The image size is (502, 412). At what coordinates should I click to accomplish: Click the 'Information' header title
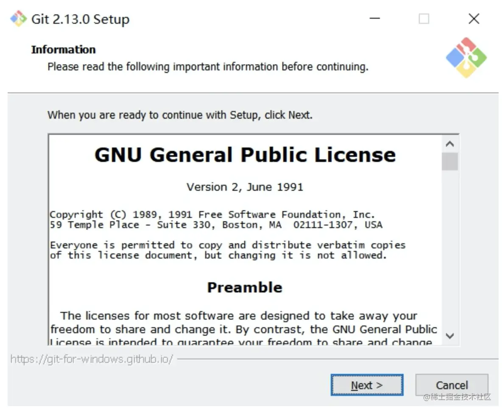point(64,50)
